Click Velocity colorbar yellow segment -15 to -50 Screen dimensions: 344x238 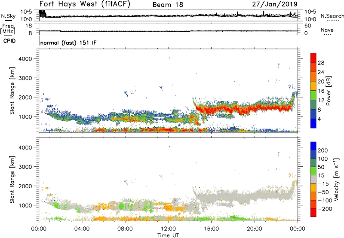tap(313, 188)
